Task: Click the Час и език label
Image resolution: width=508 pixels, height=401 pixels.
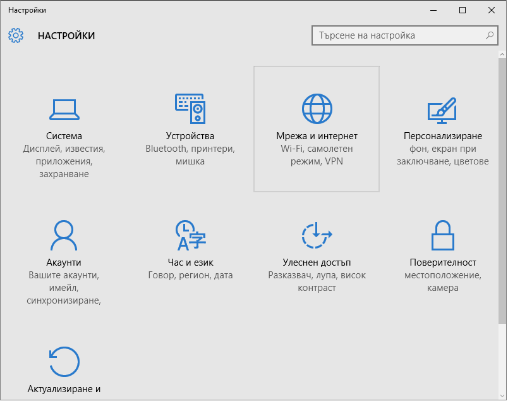Action: 191,262
